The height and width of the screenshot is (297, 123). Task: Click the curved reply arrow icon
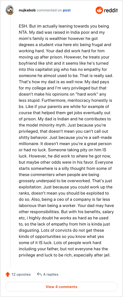point(39,274)
